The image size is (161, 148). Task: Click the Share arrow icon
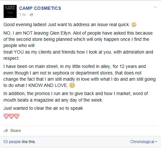pos(6,131)
